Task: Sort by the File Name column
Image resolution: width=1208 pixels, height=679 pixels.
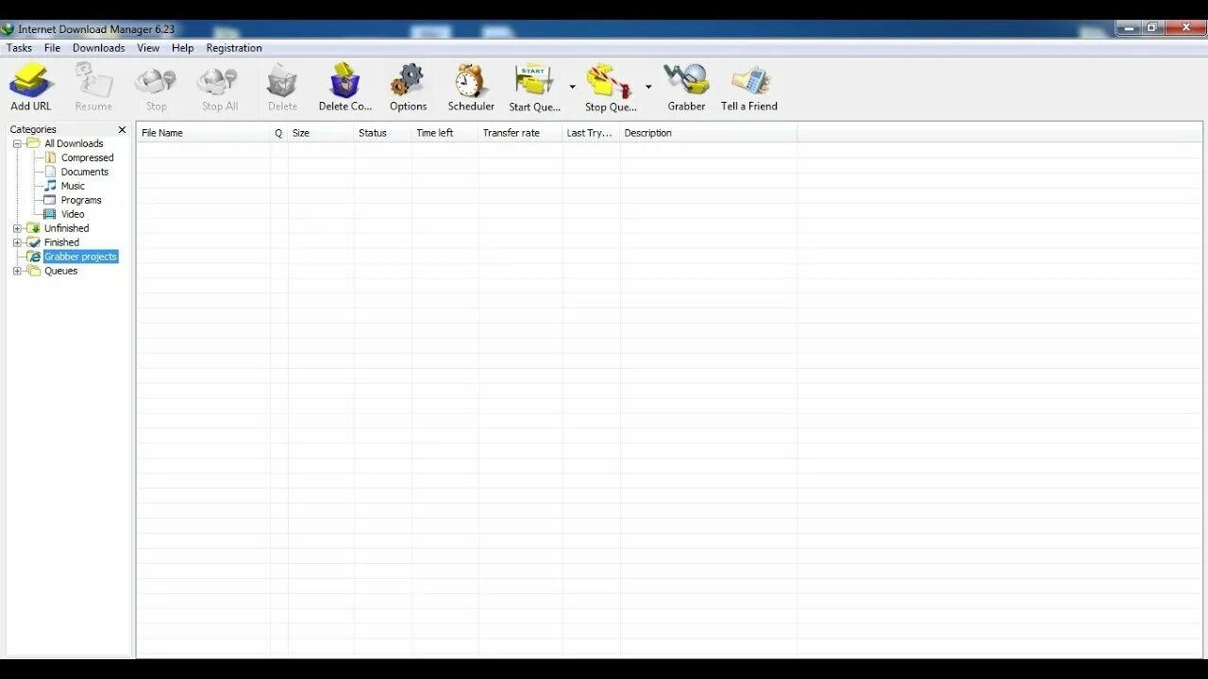Action: (x=204, y=133)
